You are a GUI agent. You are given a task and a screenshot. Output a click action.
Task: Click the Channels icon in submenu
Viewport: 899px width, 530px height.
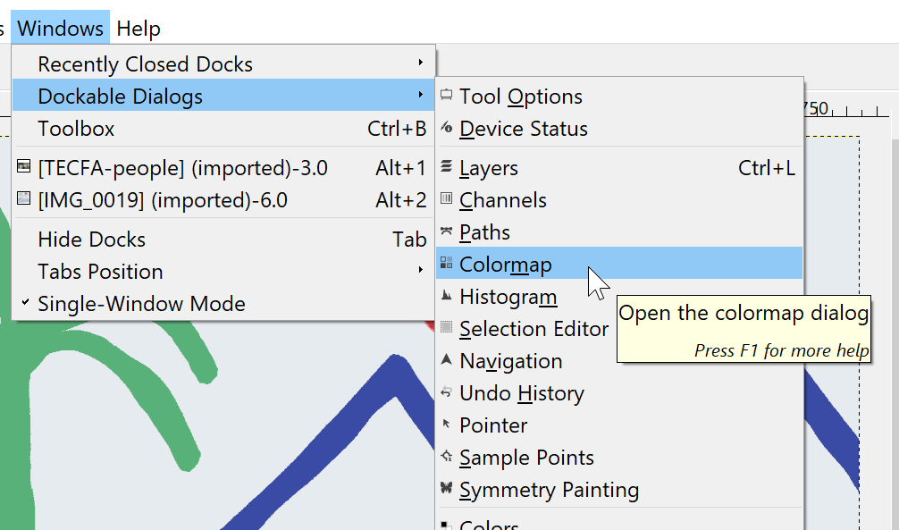tap(447, 200)
